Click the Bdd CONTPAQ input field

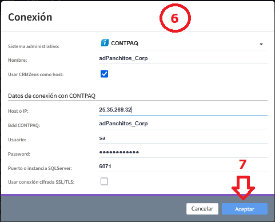pos(183,124)
